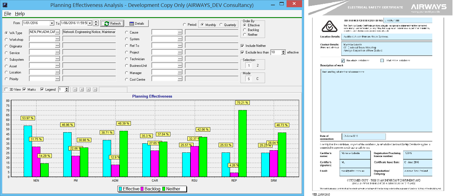Screen dimensions: 455x196
Task: Open Ref To lookup ellipsis button
Action: click(180, 45)
